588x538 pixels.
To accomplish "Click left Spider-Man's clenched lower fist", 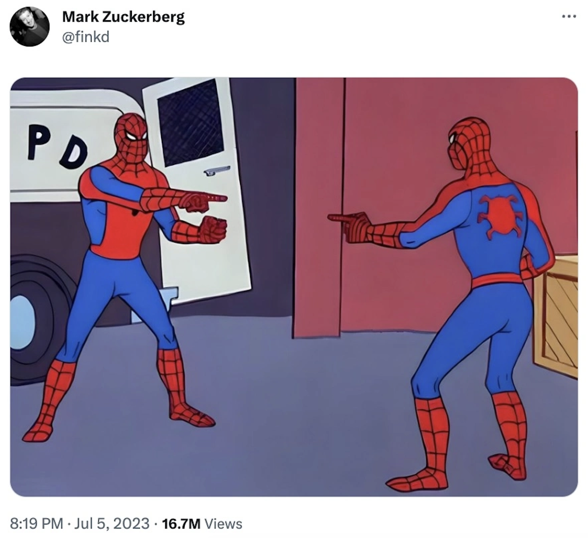I will pyautogui.click(x=213, y=229).
